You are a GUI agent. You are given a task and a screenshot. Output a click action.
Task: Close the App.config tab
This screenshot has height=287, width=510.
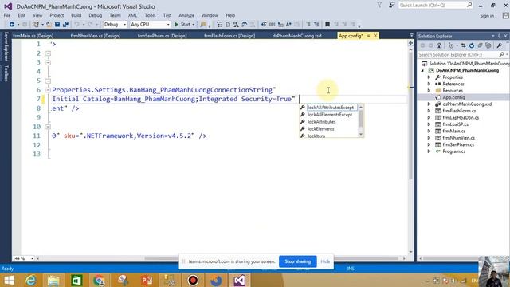point(375,36)
